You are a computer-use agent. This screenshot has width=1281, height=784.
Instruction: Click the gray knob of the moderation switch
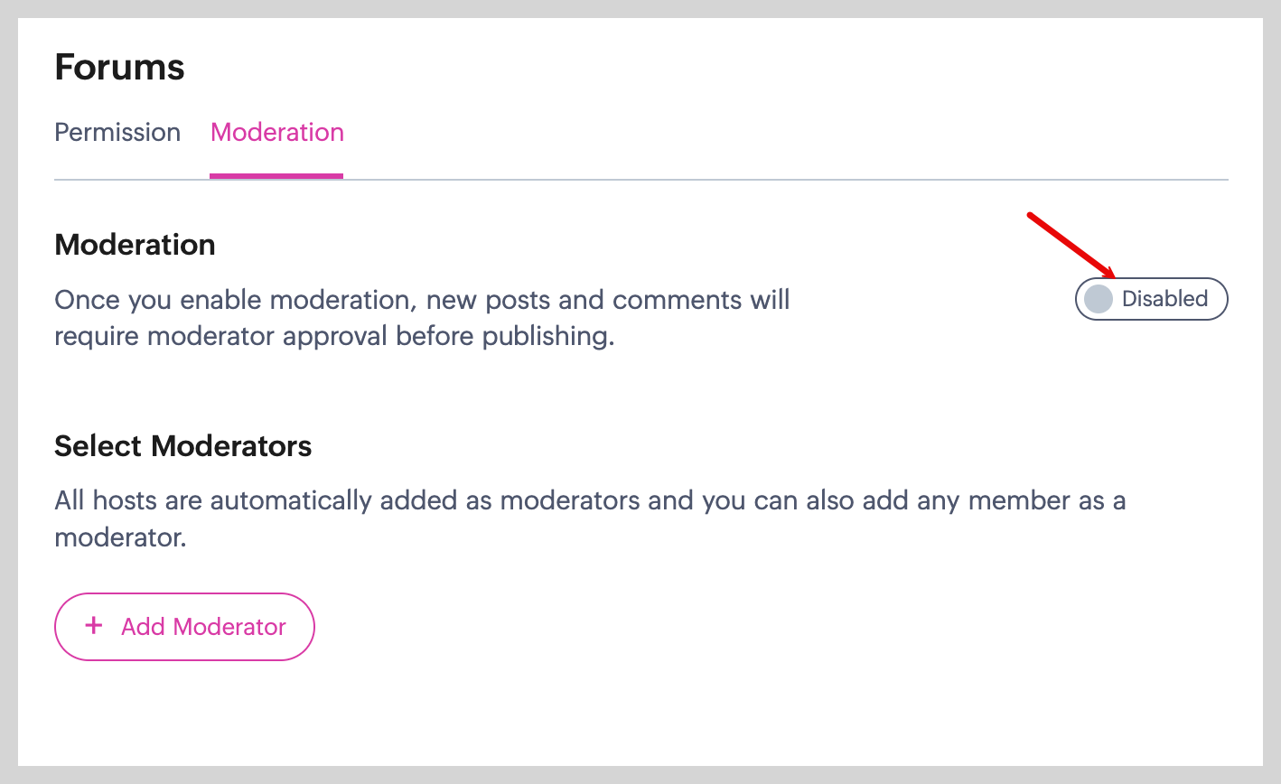[1098, 299]
